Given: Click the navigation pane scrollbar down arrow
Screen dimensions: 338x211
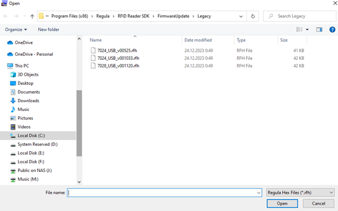Looking at the screenshot, I should click(79, 182).
